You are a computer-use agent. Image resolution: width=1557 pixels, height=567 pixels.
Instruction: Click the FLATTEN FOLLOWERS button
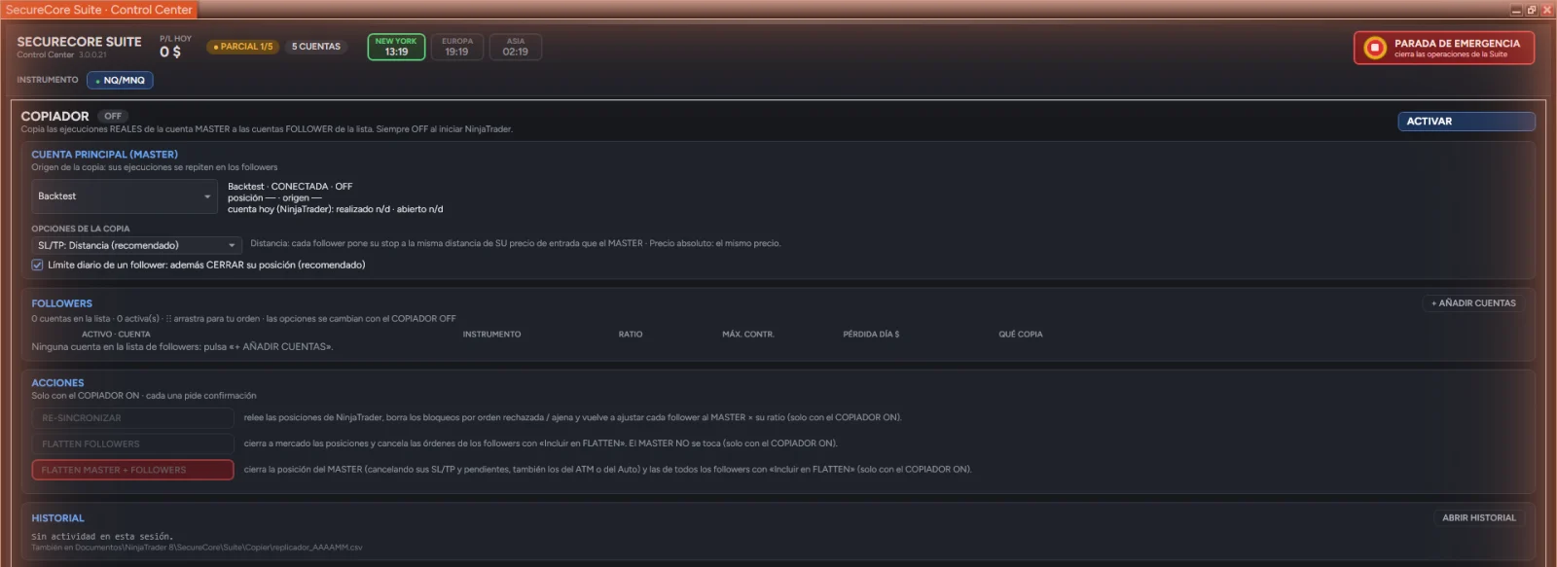133,443
